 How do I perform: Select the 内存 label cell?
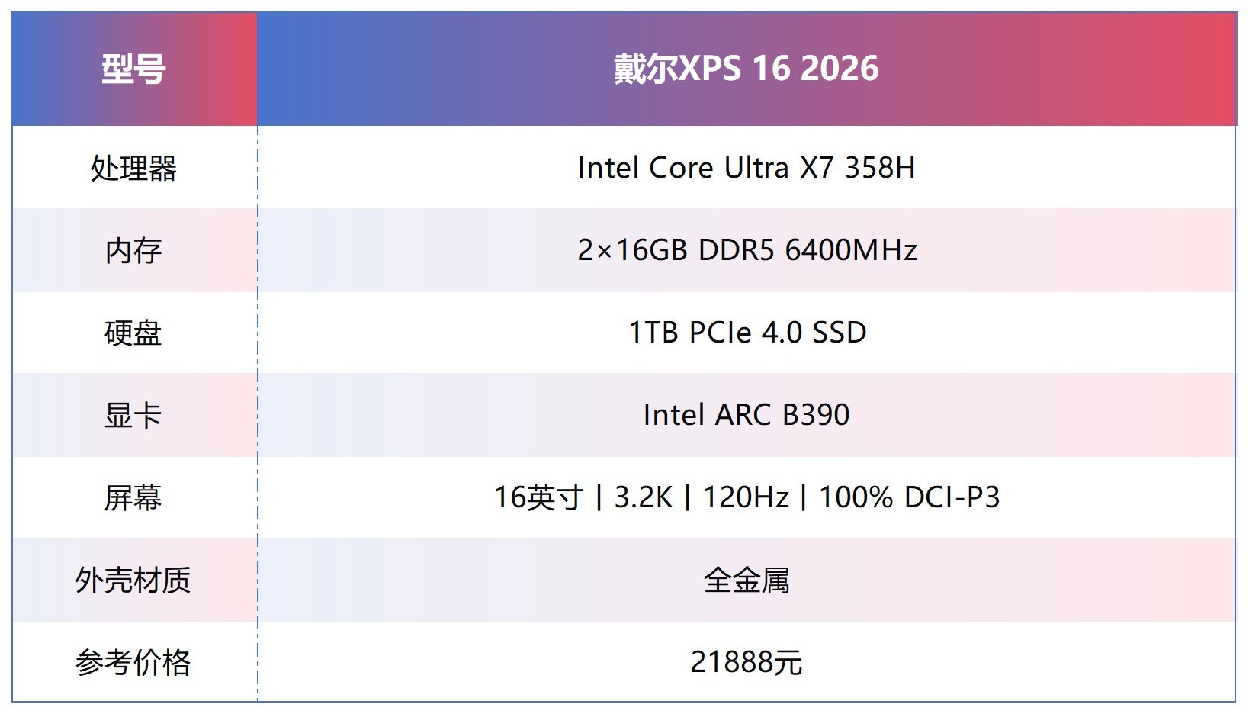tap(133, 250)
